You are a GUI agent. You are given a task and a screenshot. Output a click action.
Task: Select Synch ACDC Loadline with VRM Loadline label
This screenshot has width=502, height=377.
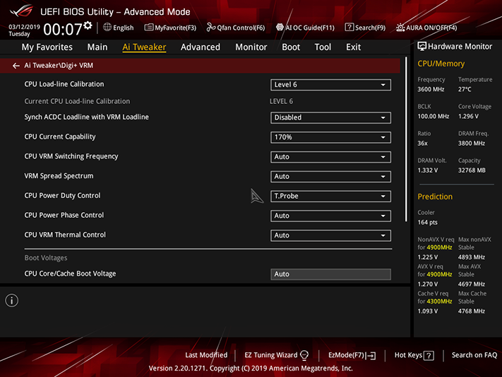(x=86, y=117)
